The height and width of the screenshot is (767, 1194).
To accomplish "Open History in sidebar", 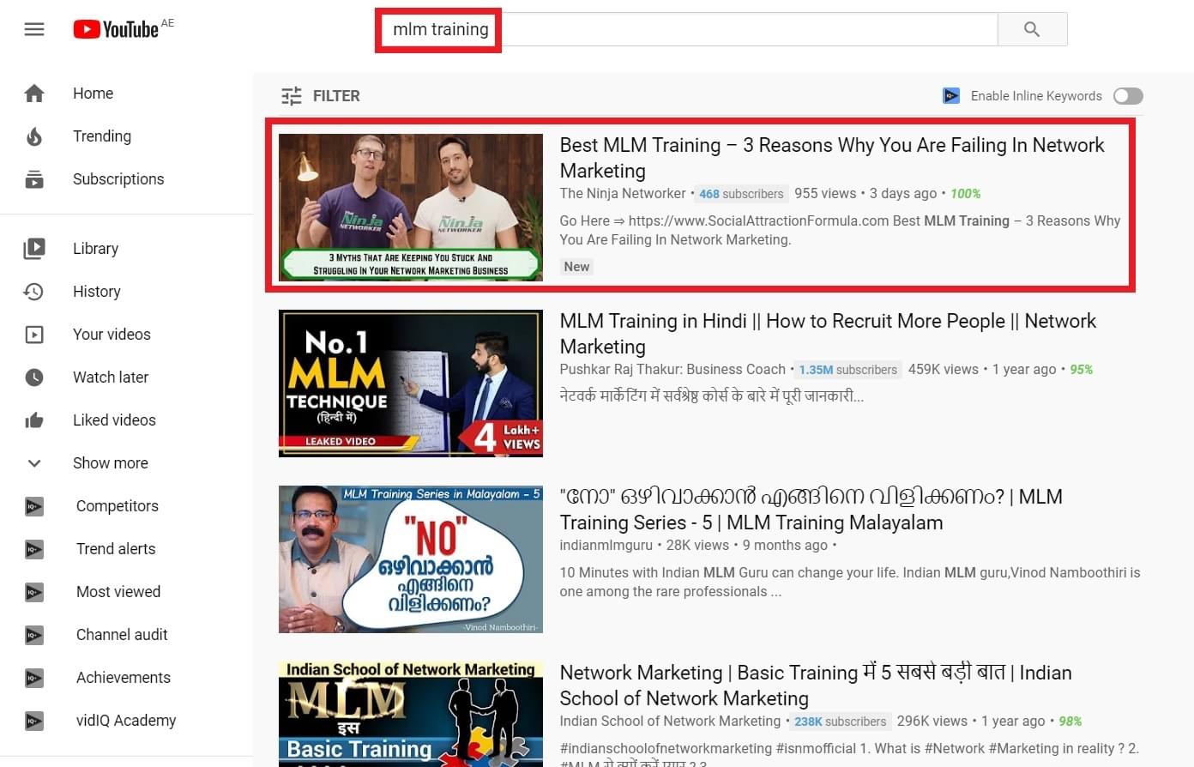I will coord(97,292).
